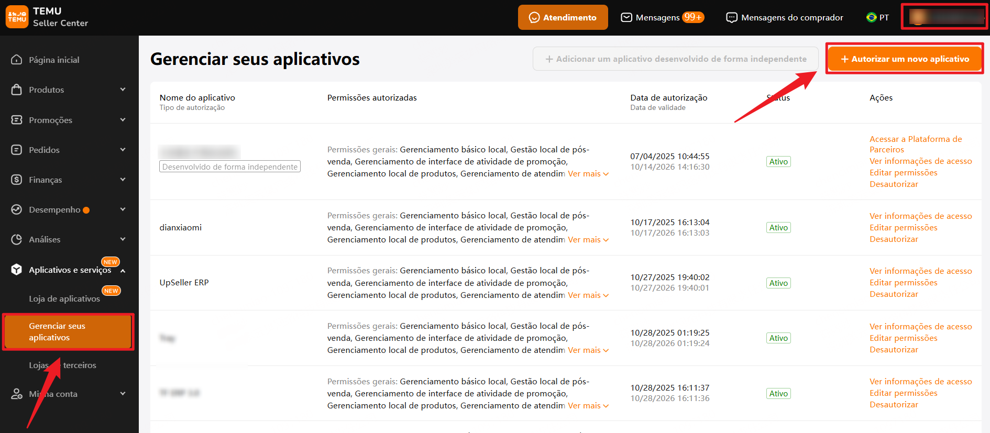Image resolution: width=990 pixels, height=433 pixels.
Task: Click the Brazil flag language selector
Action: pyautogui.click(x=872, y=17)
